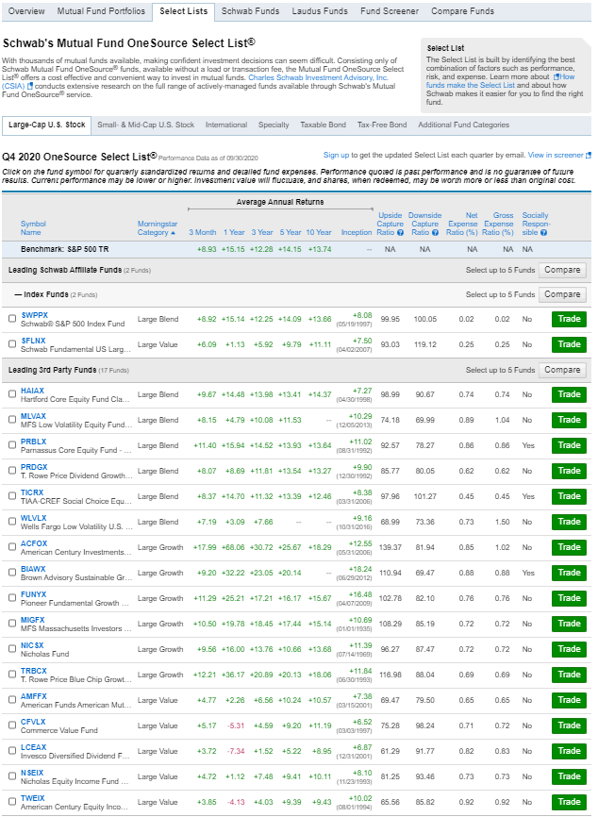Click Nicholas Fund name text
The image size is (598, 817).
[44, 654]
